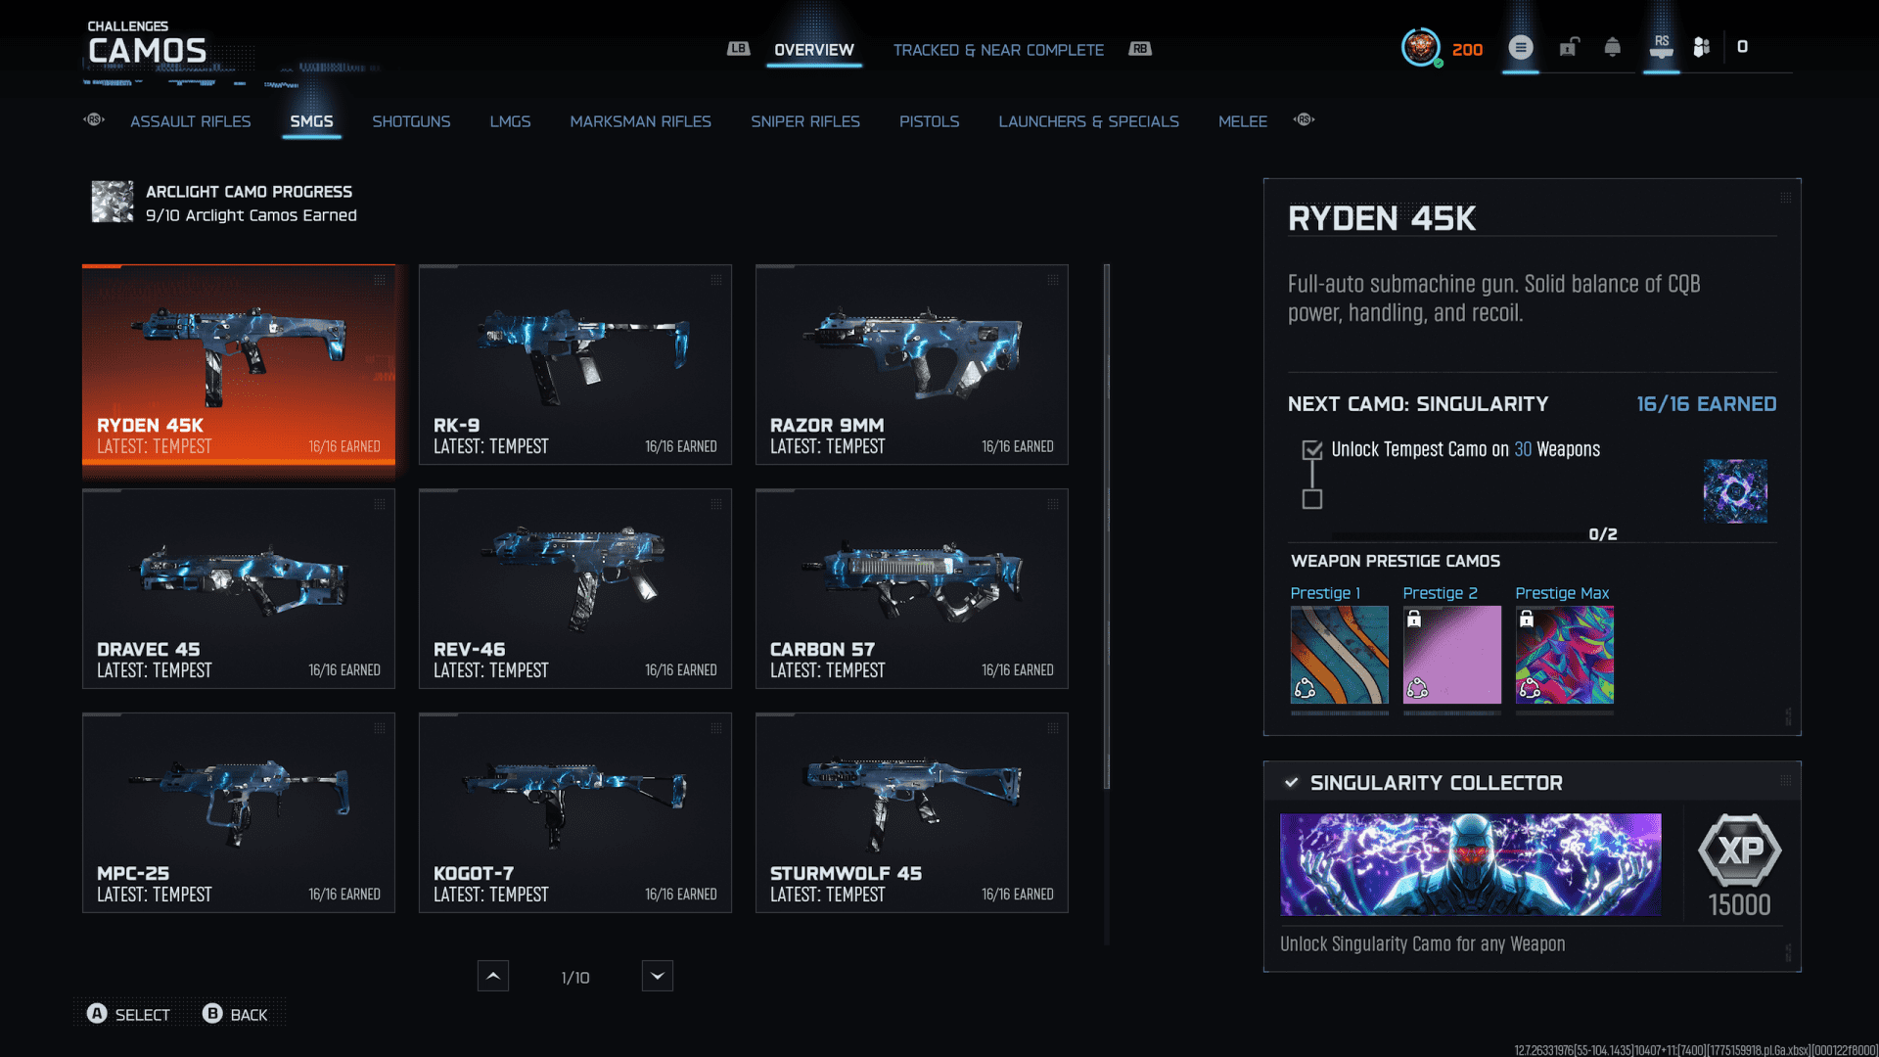
Task: Click the player profile emblem avatar
Action: click(x=1420, y=47)
